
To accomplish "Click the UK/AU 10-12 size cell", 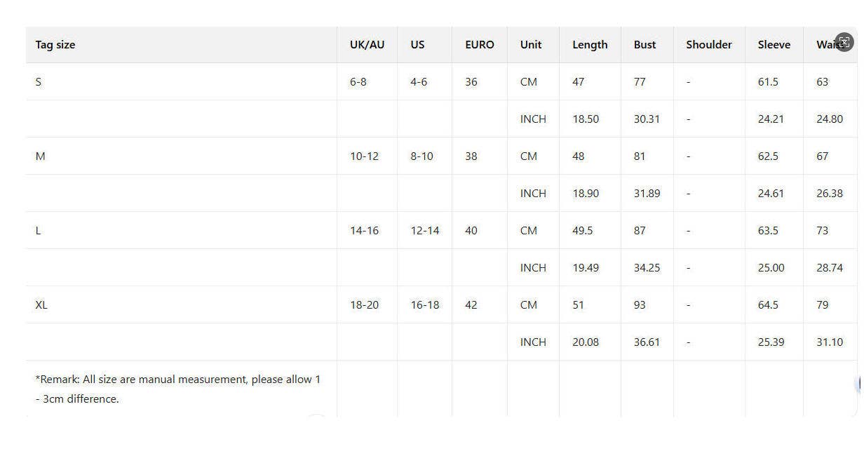I will click(x=364, y=156).
